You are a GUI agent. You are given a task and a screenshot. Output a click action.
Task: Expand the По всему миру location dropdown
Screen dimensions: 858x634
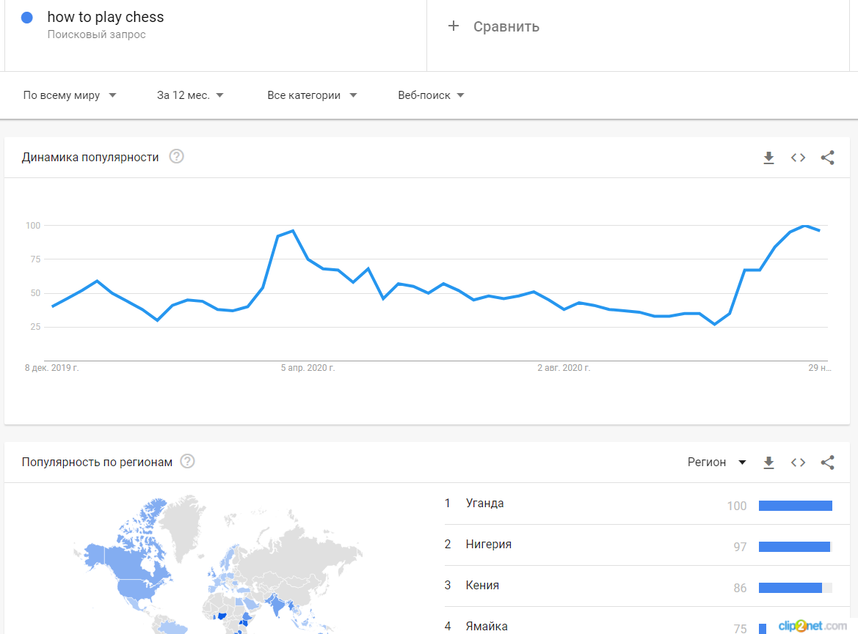(70, 95)
